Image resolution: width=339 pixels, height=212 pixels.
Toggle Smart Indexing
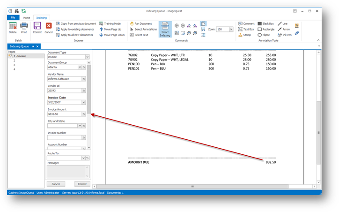165,29
